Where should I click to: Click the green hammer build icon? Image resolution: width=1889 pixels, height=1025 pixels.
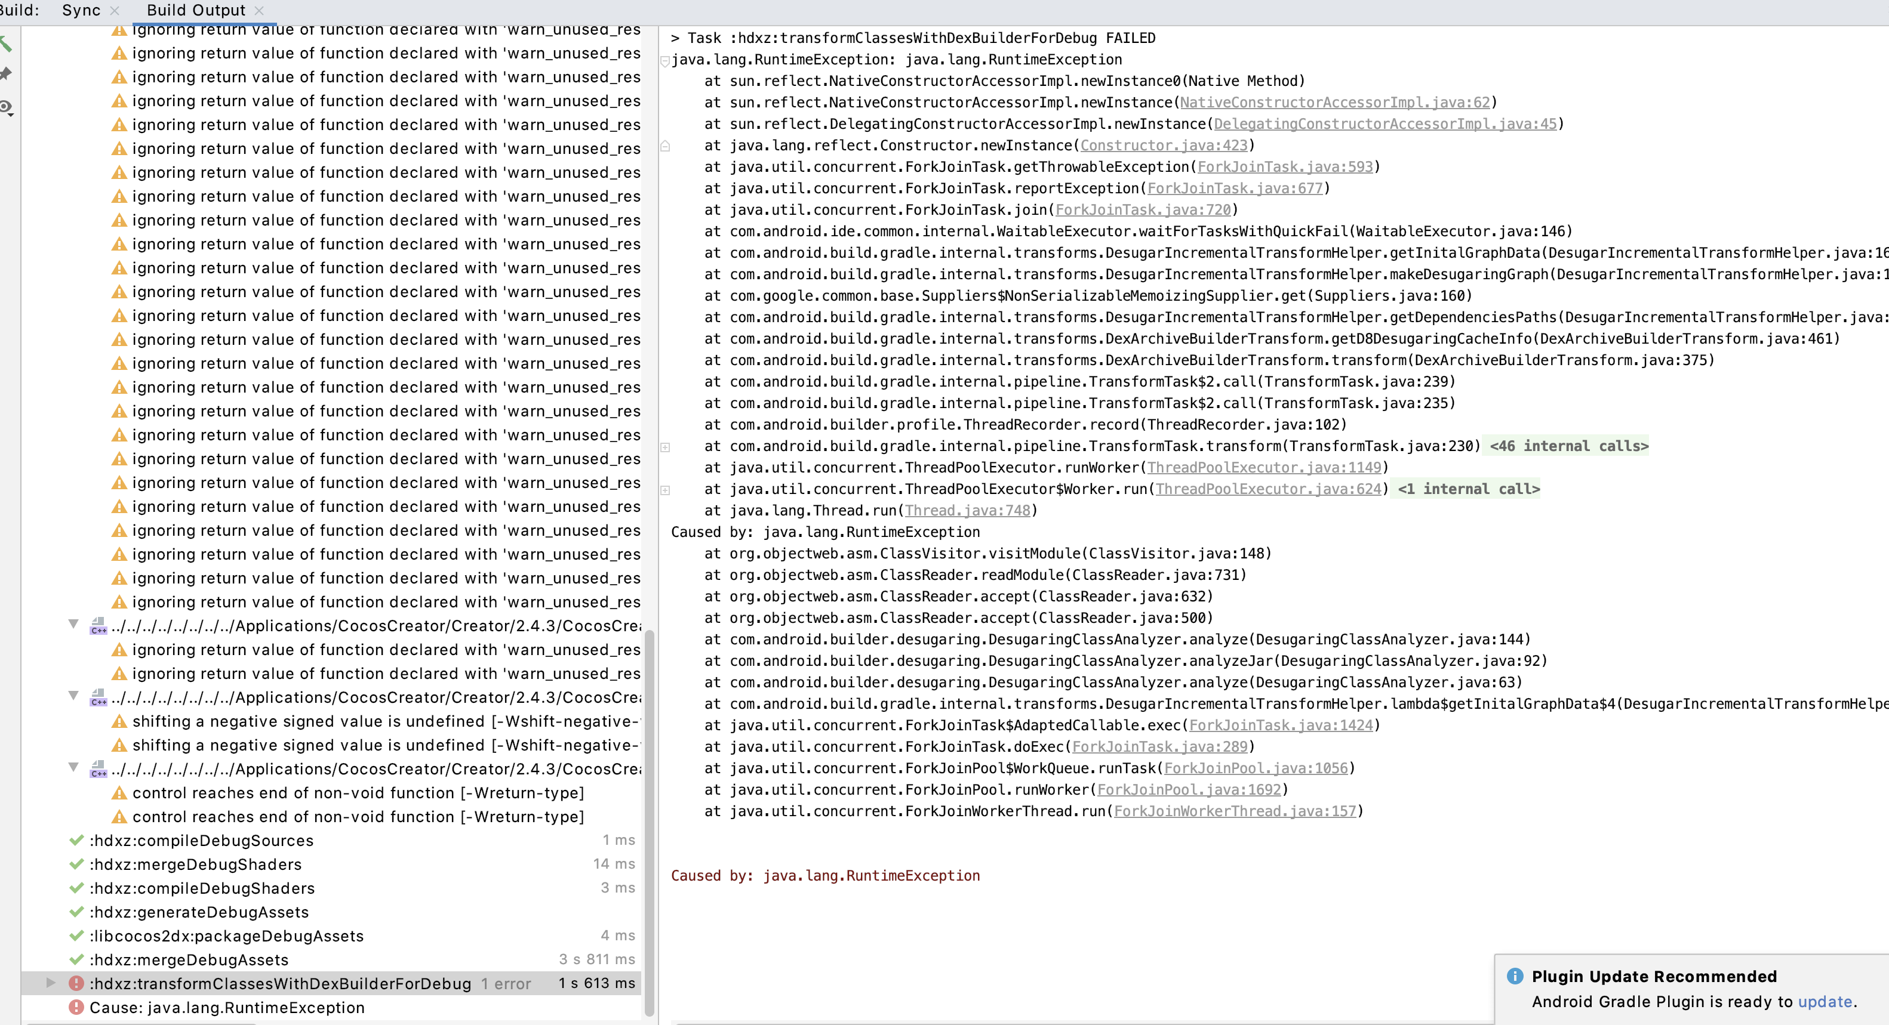[5, 44]
